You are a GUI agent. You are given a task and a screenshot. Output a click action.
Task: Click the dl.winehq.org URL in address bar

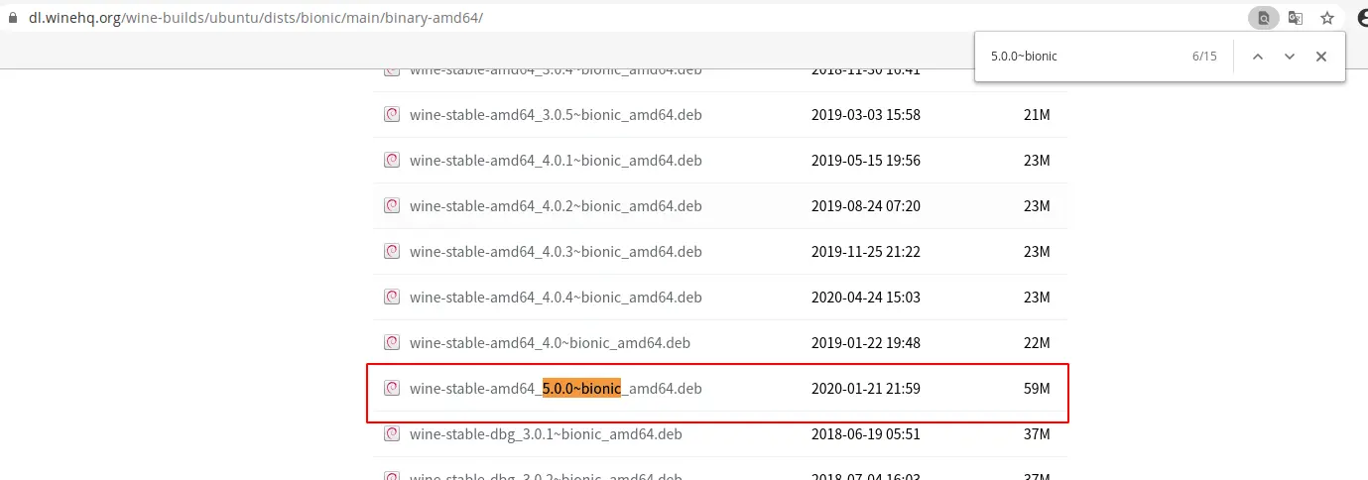255,18
